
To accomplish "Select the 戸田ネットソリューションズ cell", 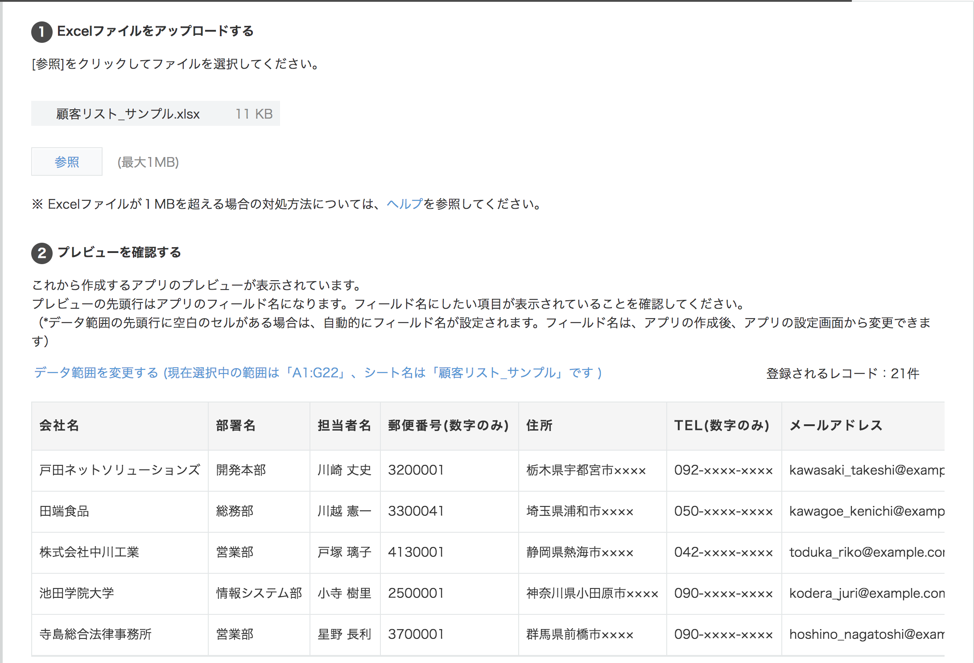I will point(120,470).
